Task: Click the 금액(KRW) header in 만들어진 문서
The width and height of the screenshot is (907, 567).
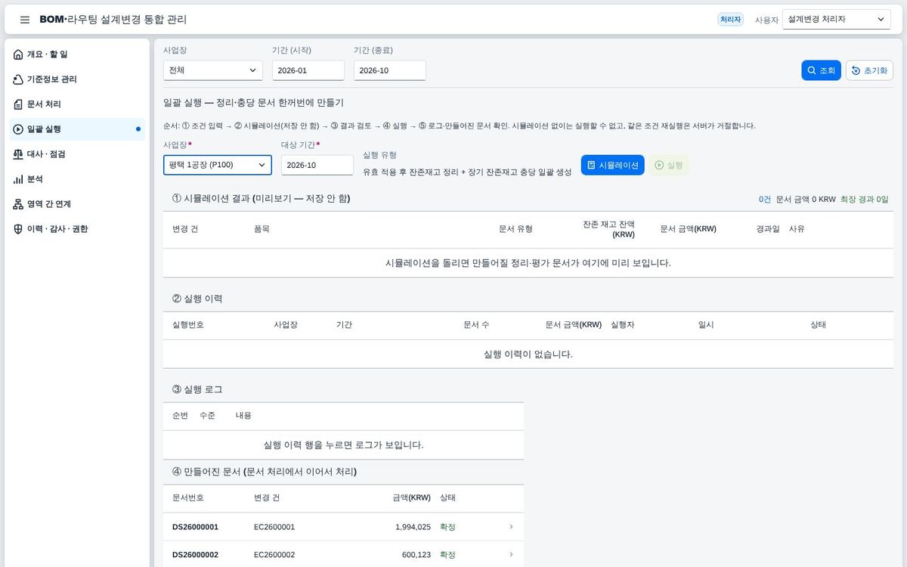Action: (411, 497)
